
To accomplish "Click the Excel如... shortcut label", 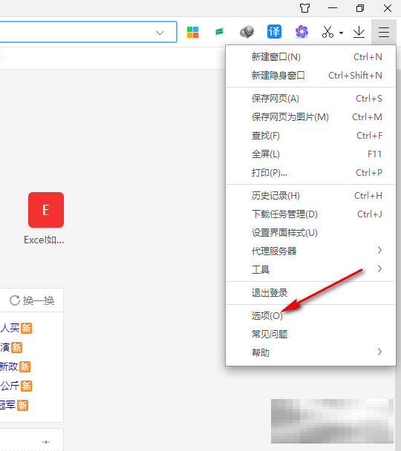I will pos(44,240).
